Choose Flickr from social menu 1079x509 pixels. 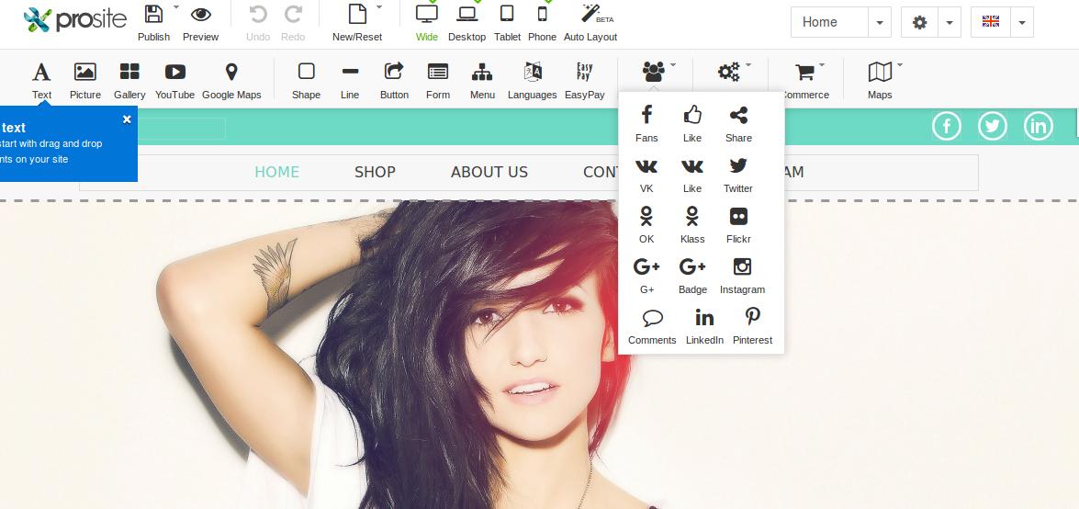click(x=738, y=225)
